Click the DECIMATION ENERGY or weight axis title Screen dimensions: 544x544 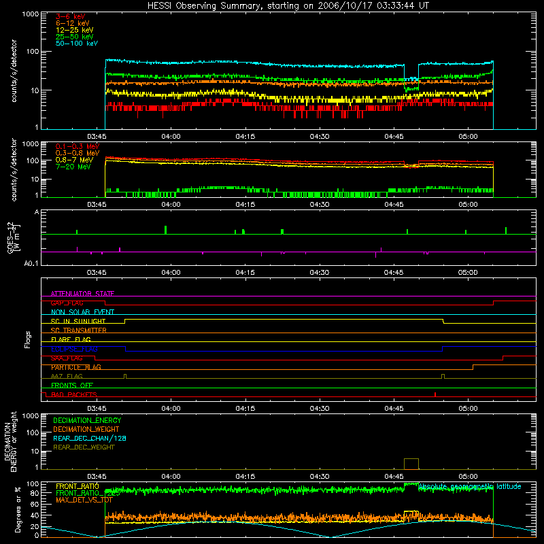point(11,441)
